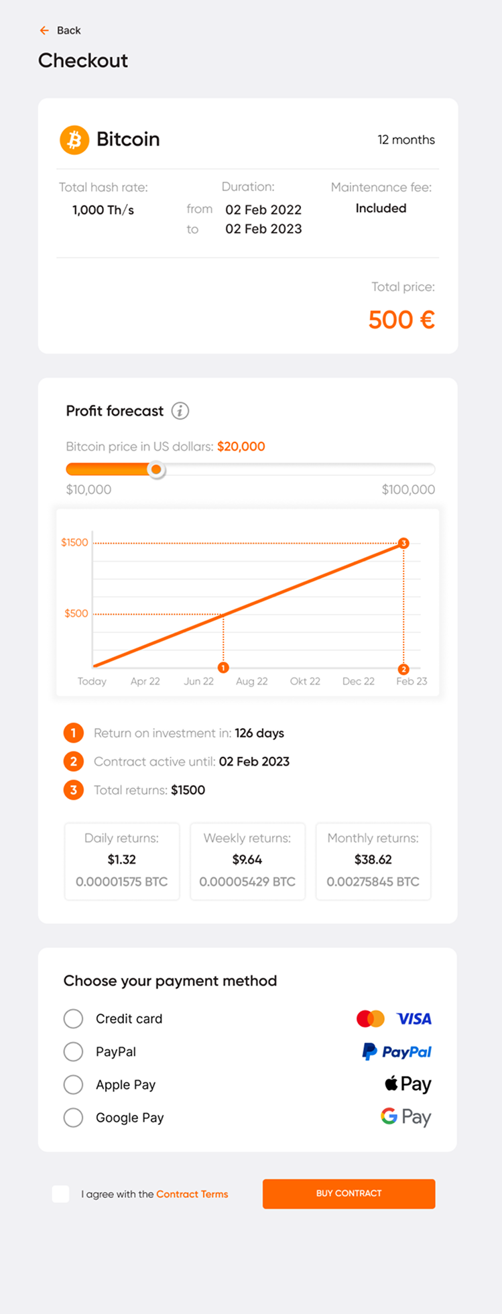Image resolution: width=502 pixels, height=1314 pixels.
Task: Select the PayPal radio button
Action: click(73, 1052)
